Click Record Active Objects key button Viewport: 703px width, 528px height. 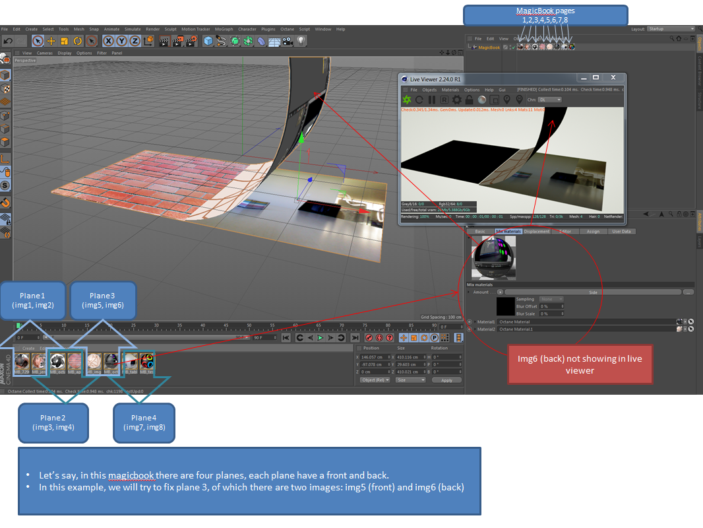click(369, 338)
